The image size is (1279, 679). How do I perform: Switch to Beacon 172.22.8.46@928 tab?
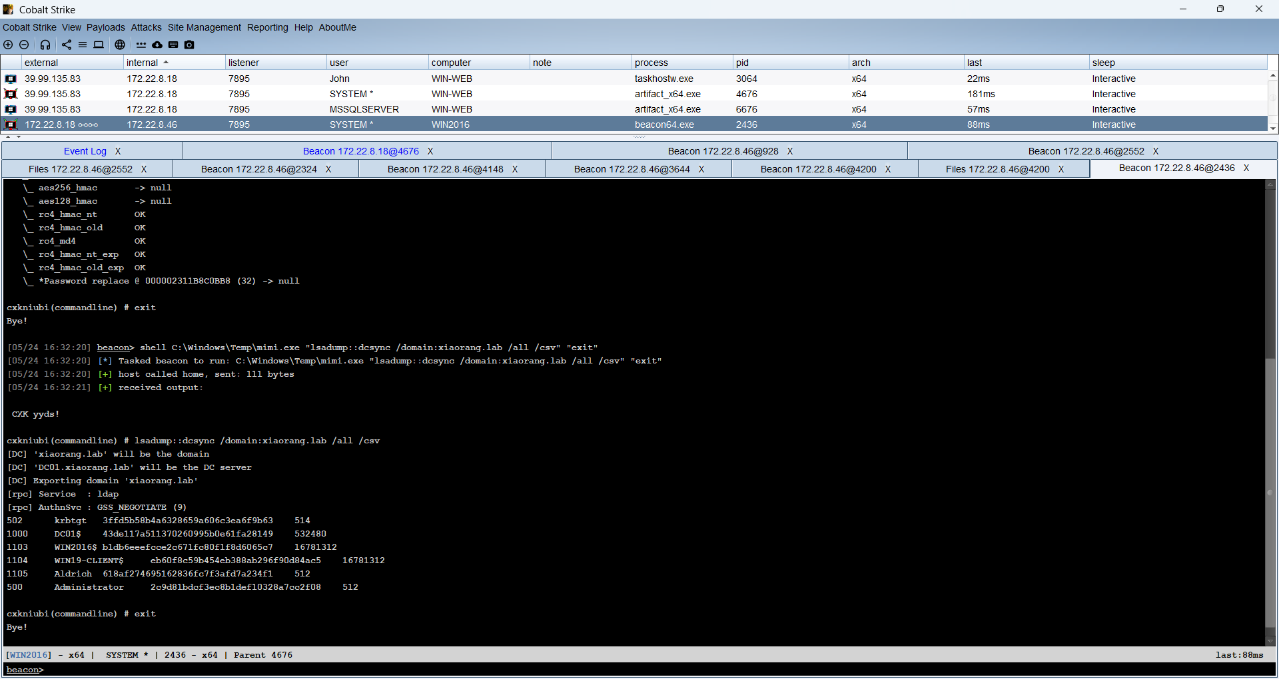coord(723,151)
